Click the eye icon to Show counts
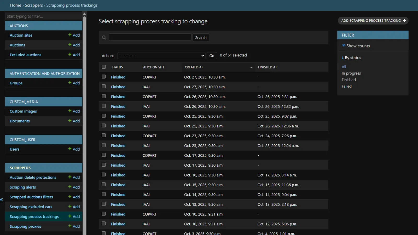 tap(343, 45)
